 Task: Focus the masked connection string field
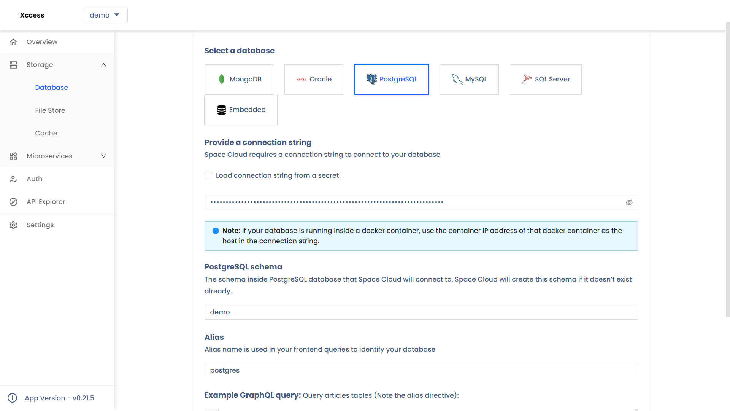tap(421, 202)
